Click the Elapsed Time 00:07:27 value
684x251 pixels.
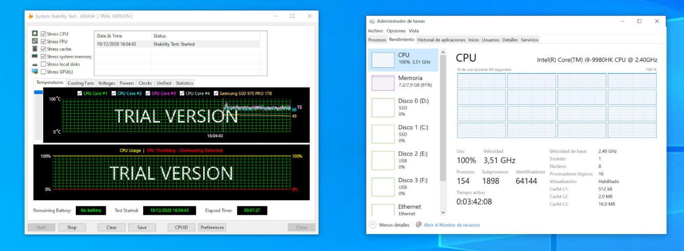252,210
